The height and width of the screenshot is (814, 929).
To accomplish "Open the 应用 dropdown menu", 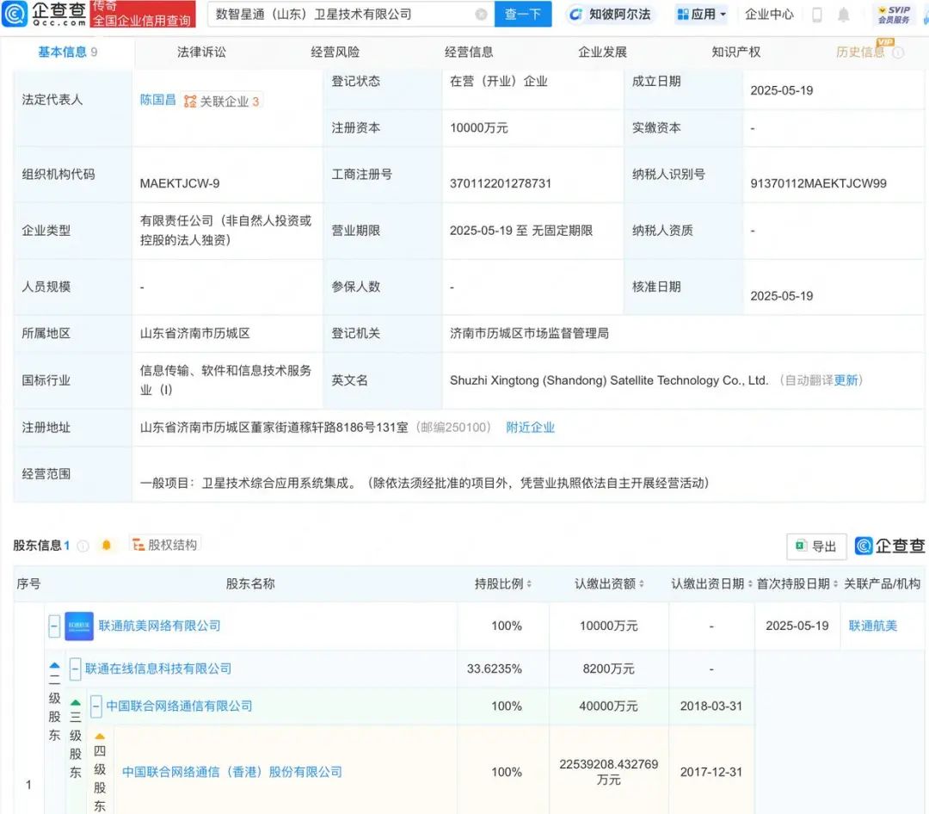I will 701,15.
